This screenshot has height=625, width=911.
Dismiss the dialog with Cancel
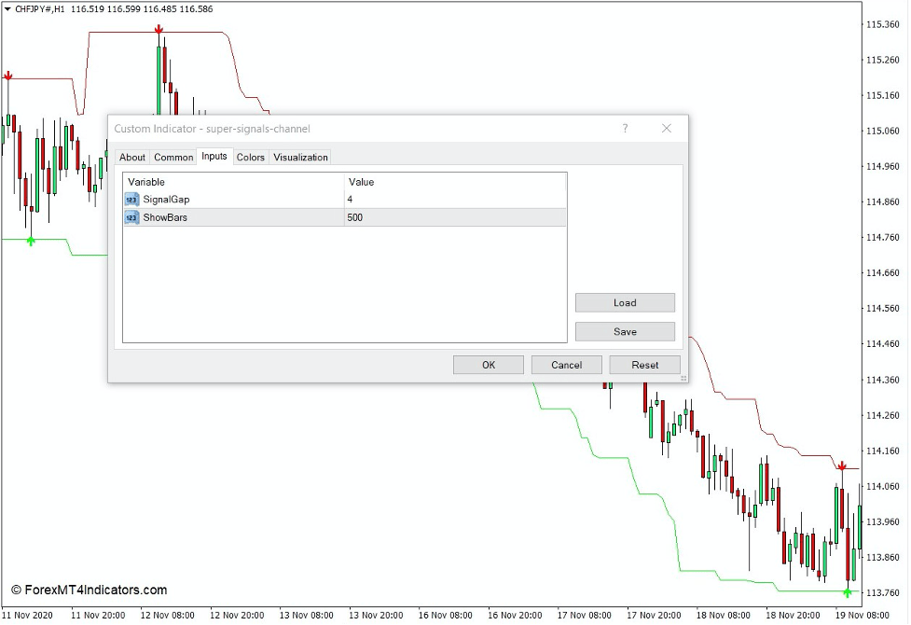coord(566,365)
